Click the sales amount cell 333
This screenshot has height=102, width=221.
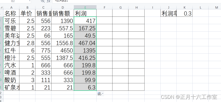[x=63, y=80]
